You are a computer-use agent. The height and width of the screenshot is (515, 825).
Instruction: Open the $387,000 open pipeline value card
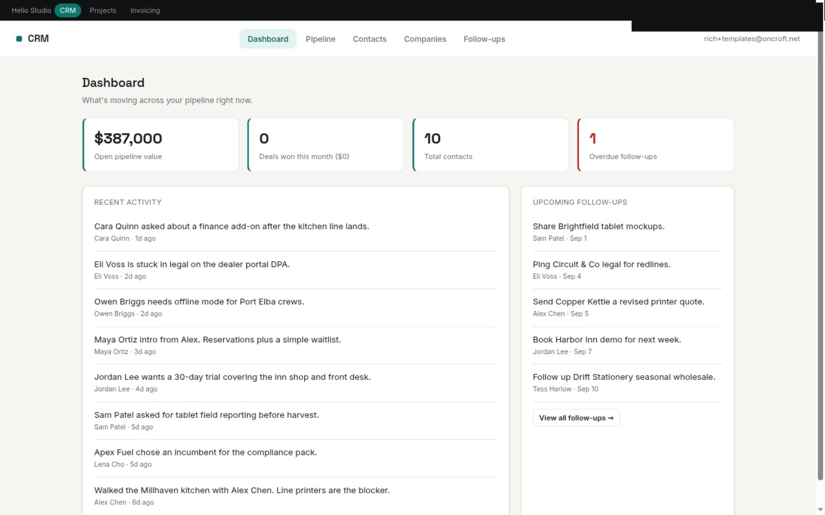[x=160, y=145]
